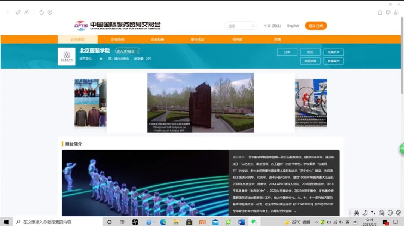
Task: Click the CIFTIS logo
Action: tap(117, 25)
